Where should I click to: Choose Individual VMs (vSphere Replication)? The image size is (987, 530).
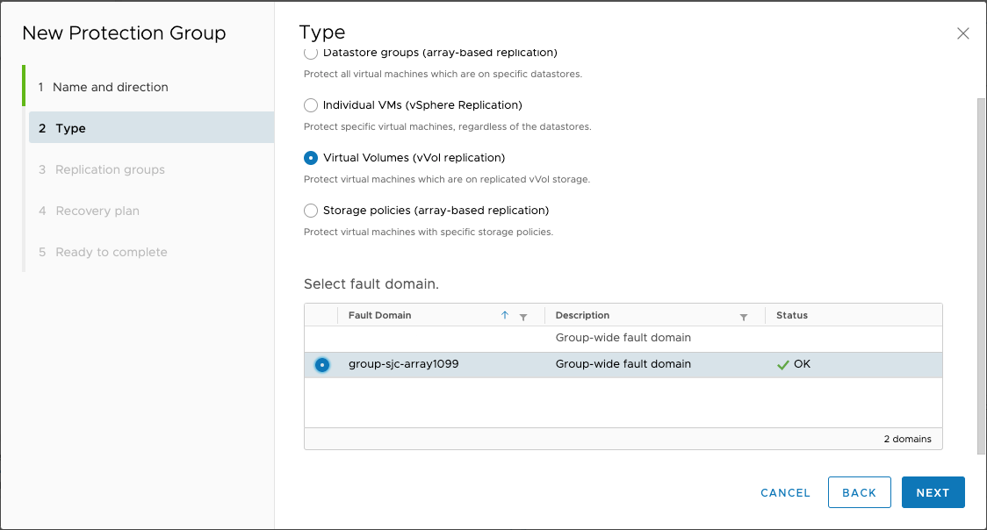coord(311,105)
